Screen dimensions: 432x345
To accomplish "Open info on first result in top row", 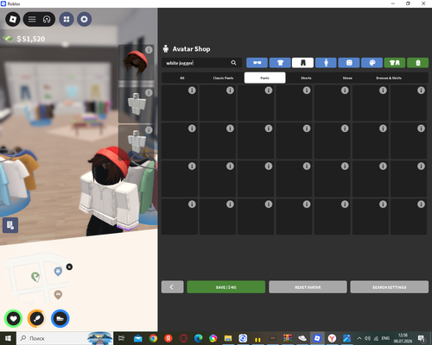I will click(192, 91).
